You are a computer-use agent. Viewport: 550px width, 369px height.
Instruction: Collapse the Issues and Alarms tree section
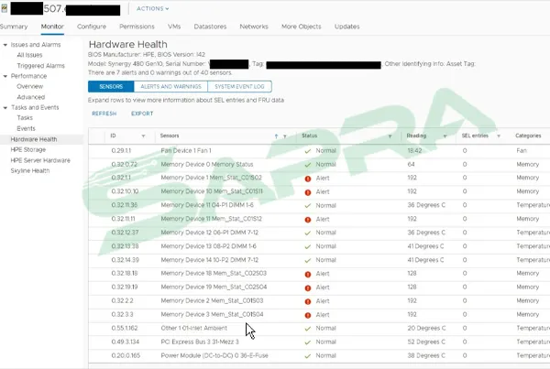[x=5, y=45]
